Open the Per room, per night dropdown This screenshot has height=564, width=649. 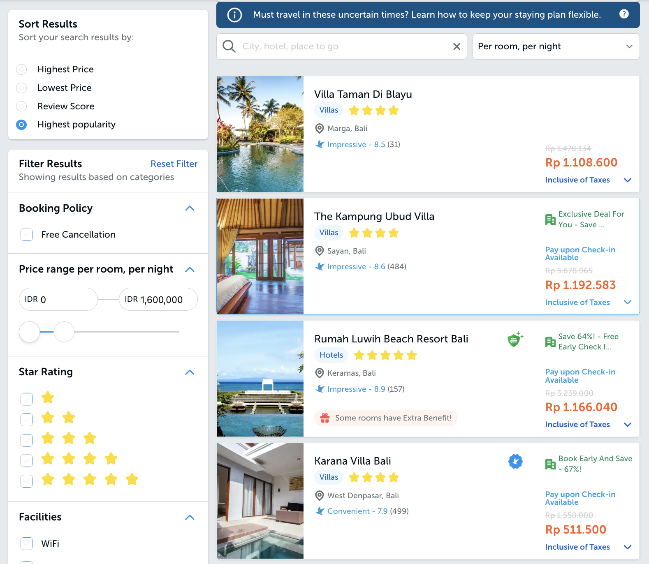pos(556,46)
